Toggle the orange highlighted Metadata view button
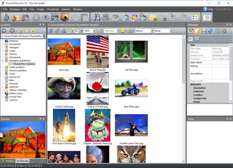233x168 pixels. click(x=197, y=31)
